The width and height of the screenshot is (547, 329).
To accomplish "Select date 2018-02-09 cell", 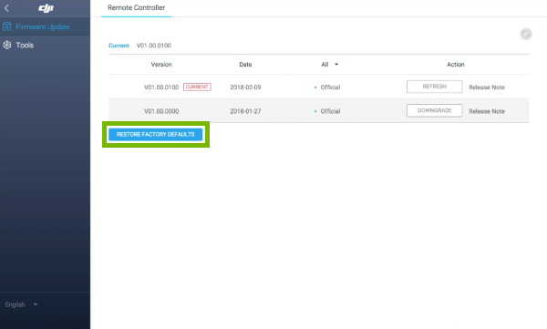I will pos(245,87).
